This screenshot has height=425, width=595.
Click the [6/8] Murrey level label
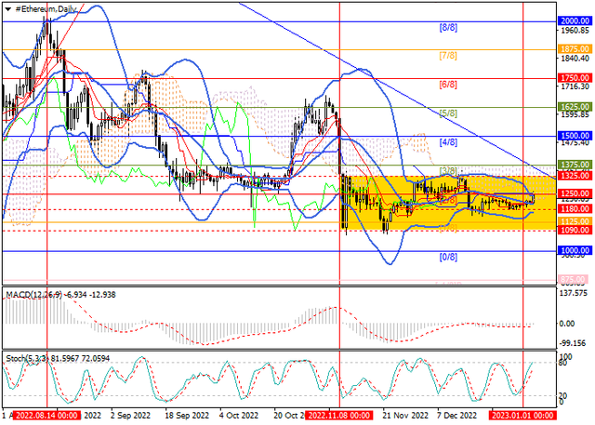447,85
